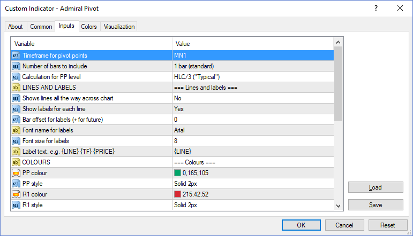Click the color icon beside PP colour

click(x=16, y=173)
